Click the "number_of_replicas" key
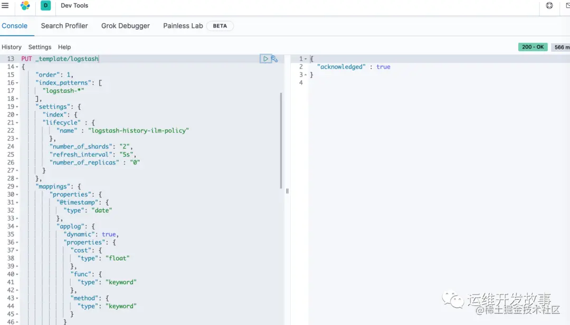 click(84, 162)
